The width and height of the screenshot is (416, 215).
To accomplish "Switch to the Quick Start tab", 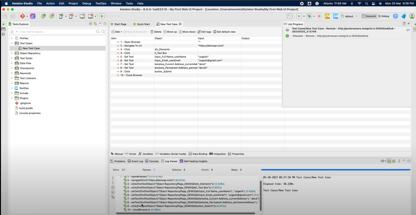I will 141,24.
